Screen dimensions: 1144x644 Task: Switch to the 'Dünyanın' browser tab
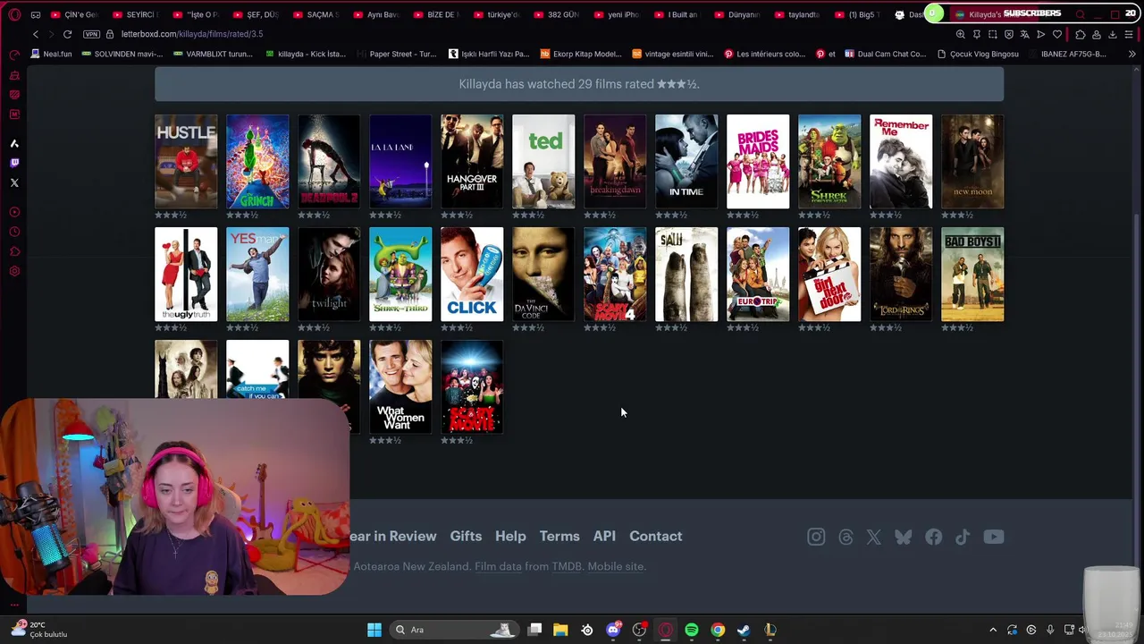pos(737,14)
